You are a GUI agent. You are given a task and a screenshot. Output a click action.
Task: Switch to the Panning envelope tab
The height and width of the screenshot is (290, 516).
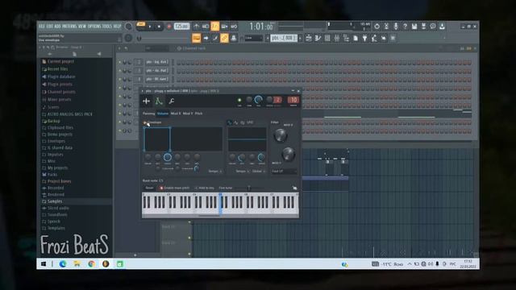(148, 114)
